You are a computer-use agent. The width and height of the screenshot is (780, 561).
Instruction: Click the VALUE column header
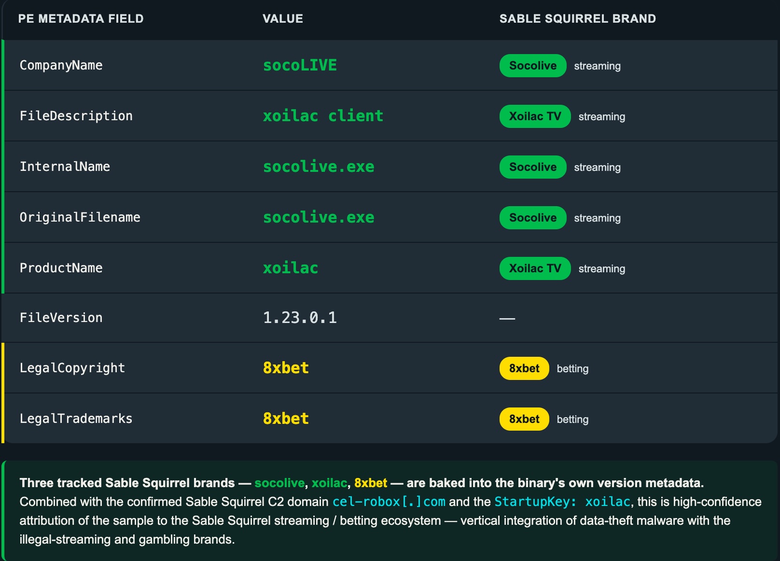tap(283, 19)
